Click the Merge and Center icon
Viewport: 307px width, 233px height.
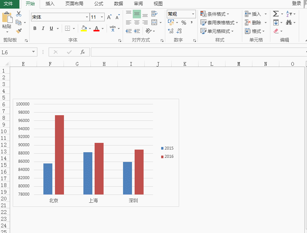pos(154,22)
